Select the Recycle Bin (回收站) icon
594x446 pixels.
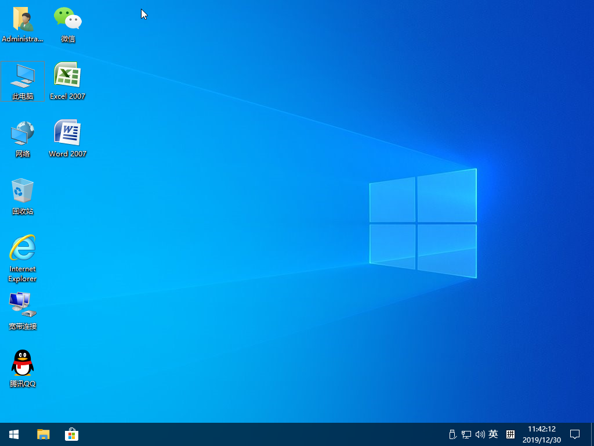tap(23, 196)
